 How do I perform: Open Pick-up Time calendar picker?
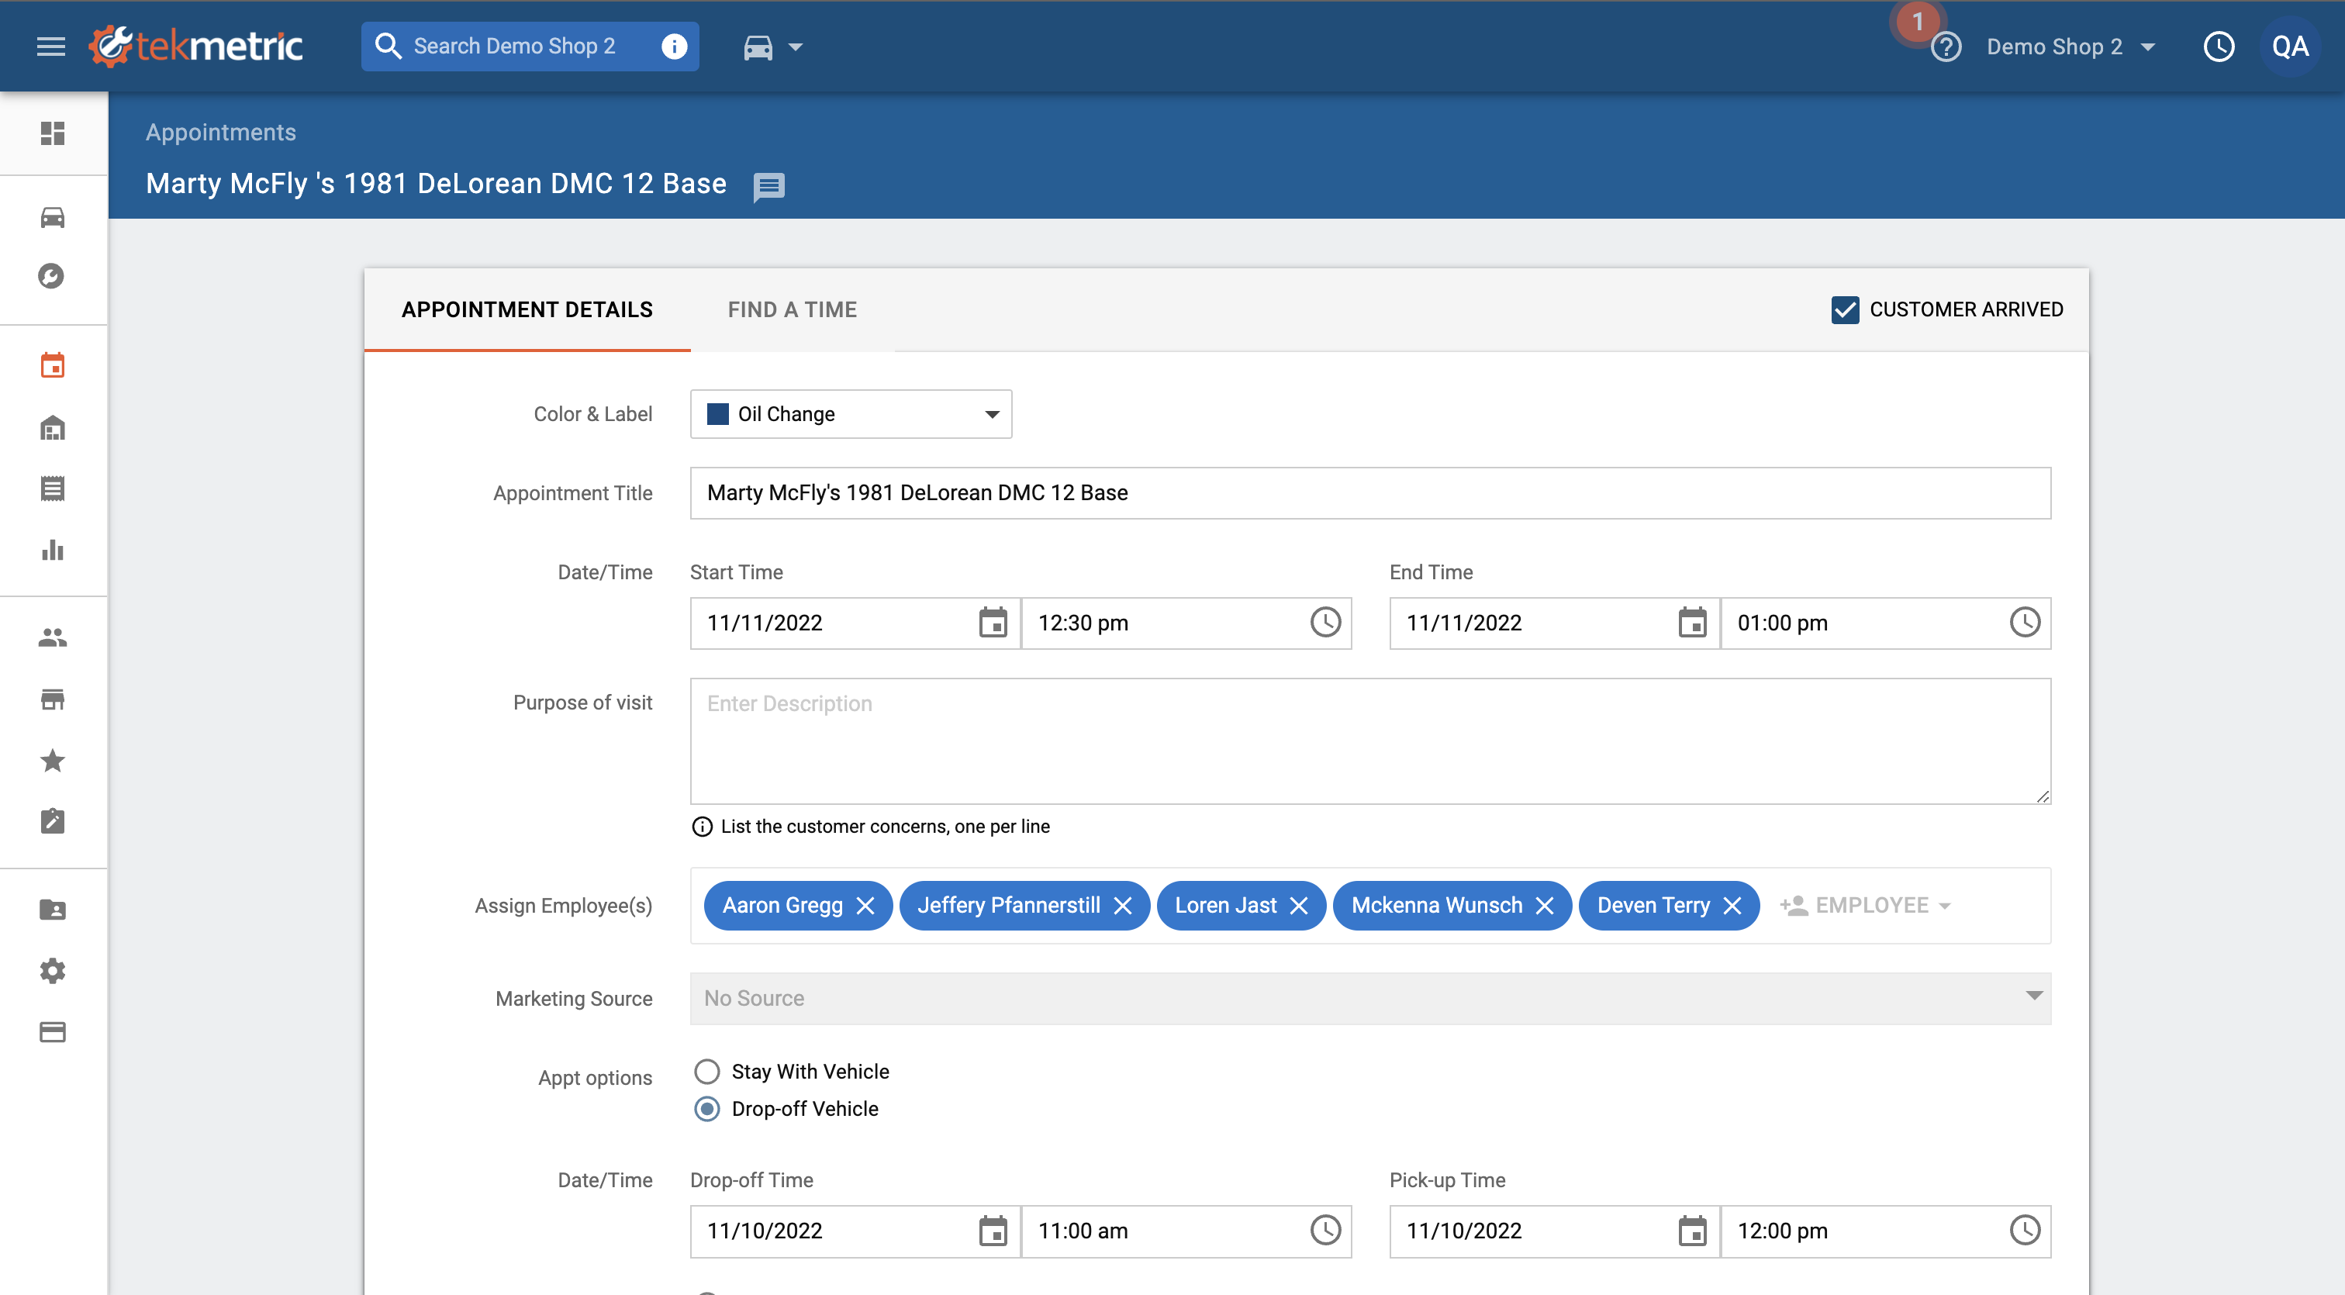[1692, 1231]
